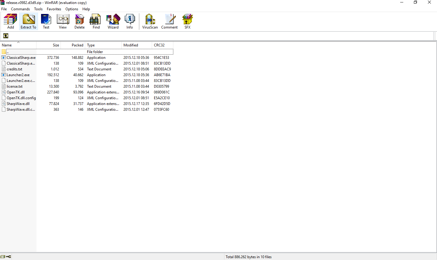Open the Extract To tool

pyautogui.click(x=28, y=21)
